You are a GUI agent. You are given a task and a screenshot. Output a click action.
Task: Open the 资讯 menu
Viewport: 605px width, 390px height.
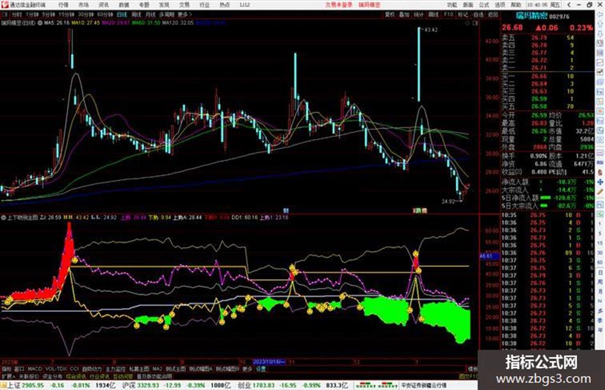click(x=104, y=5)
